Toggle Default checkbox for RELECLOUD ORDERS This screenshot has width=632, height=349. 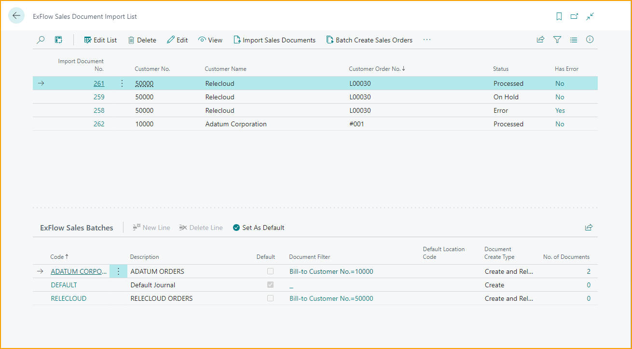(270, 298)
